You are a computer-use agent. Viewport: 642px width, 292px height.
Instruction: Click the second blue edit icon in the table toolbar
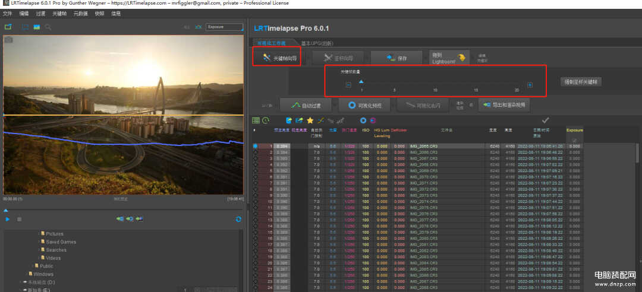[x=299, y=120]
